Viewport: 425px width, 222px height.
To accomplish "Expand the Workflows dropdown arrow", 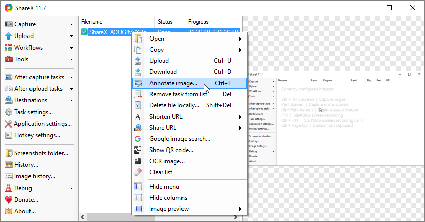I will pos(71,48).
